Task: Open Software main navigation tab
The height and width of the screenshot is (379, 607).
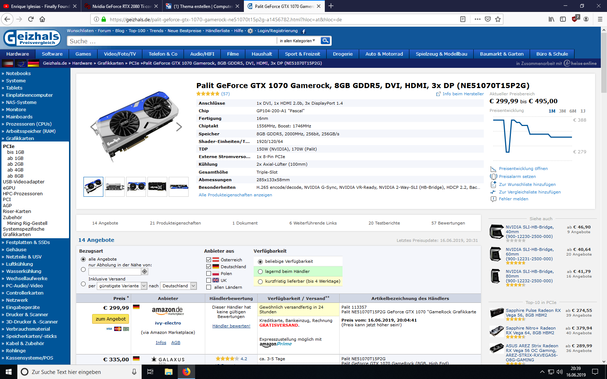Action: point(52,54)
